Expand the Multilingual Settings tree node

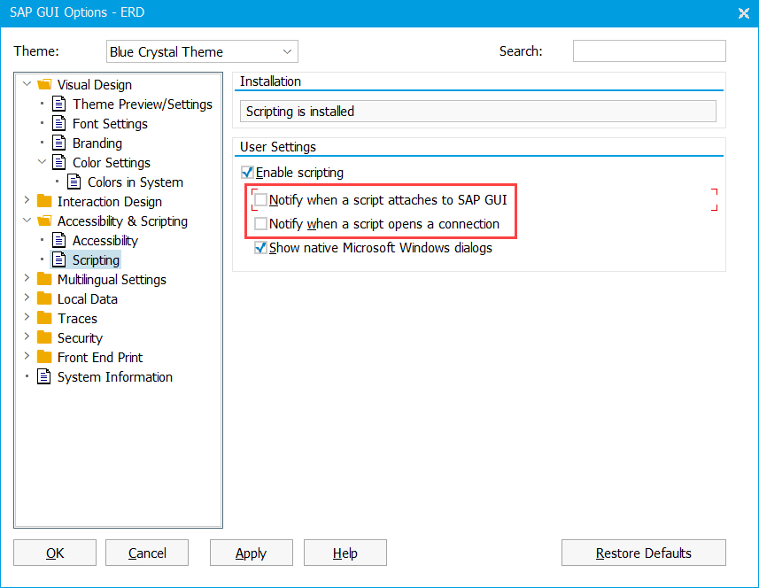[x=27, y=278]
